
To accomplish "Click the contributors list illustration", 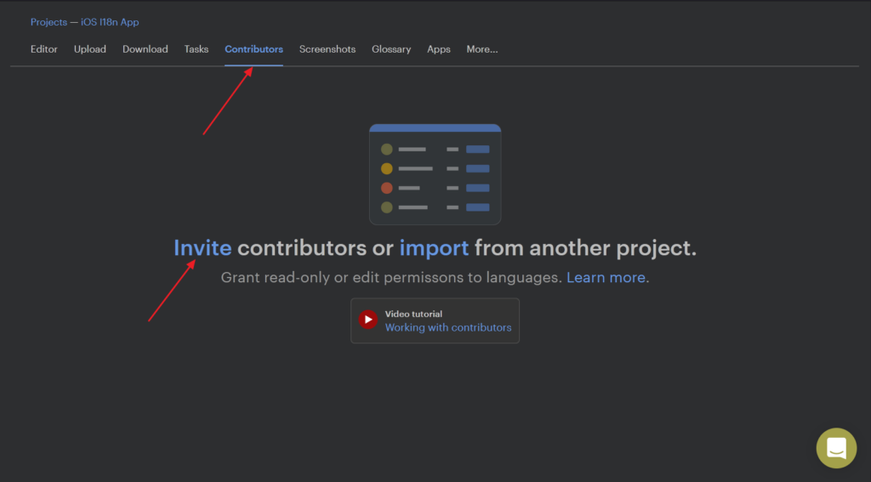I will tap(435, 174).
